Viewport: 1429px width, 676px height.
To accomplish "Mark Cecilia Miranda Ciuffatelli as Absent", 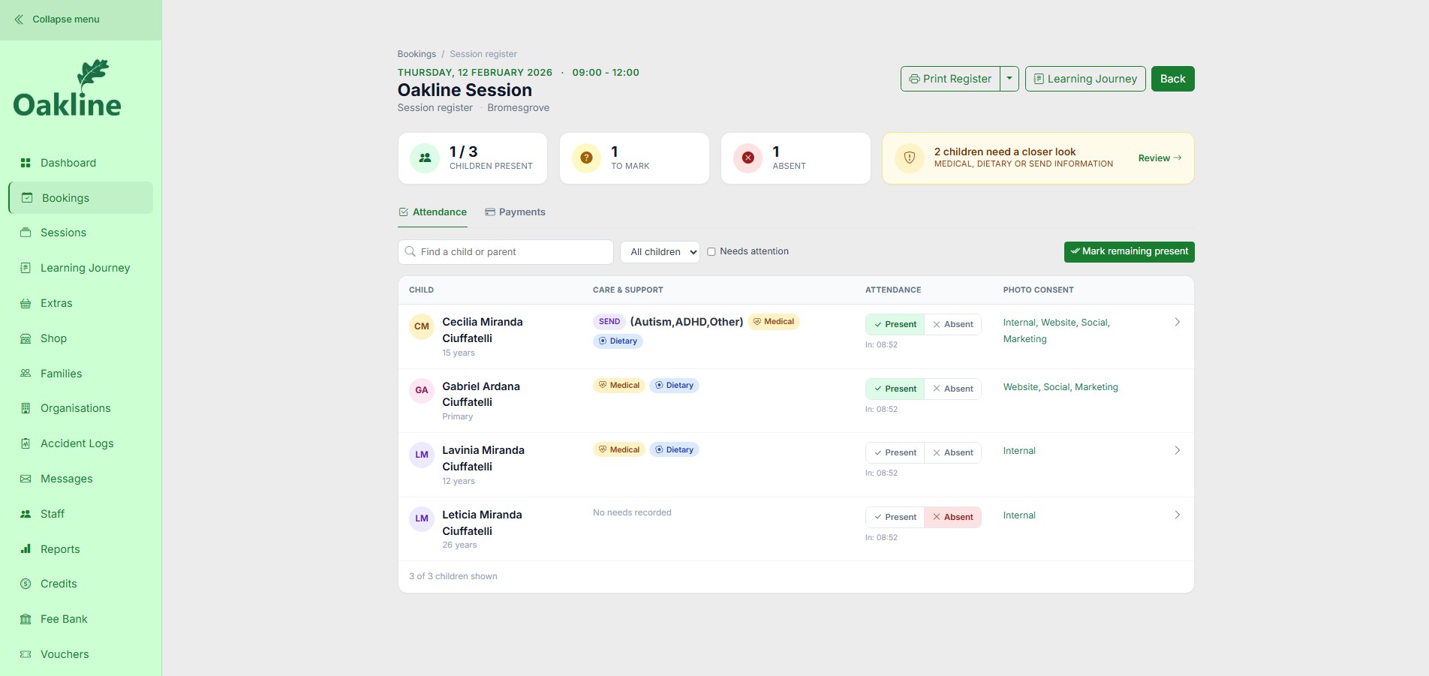I will pyautogui.click(x=952, y=324).
